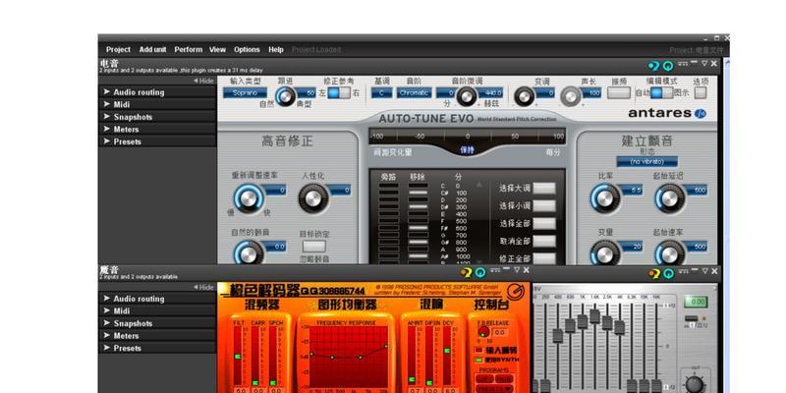Open the Add unit menu

coord(153,50)
